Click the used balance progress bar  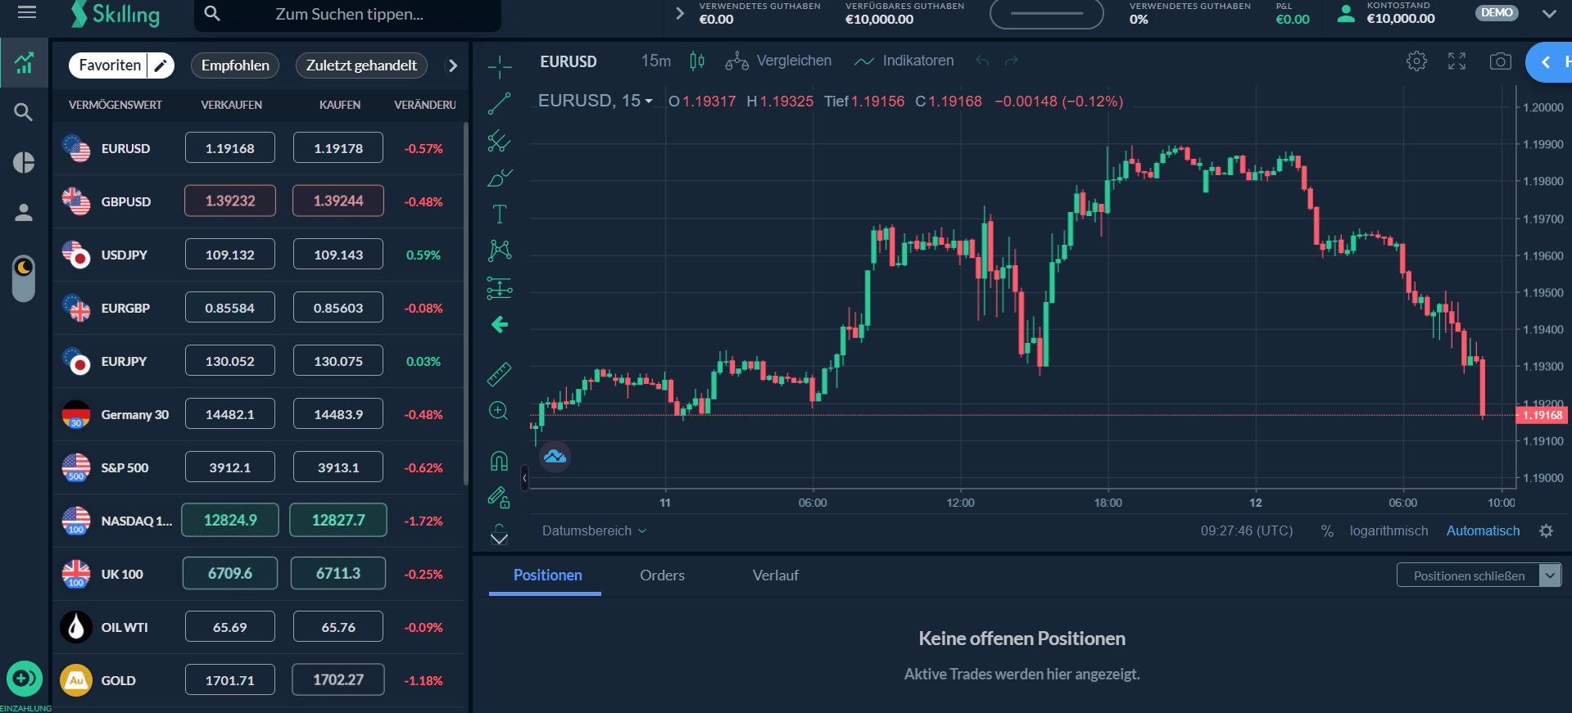pos(1046,14)
